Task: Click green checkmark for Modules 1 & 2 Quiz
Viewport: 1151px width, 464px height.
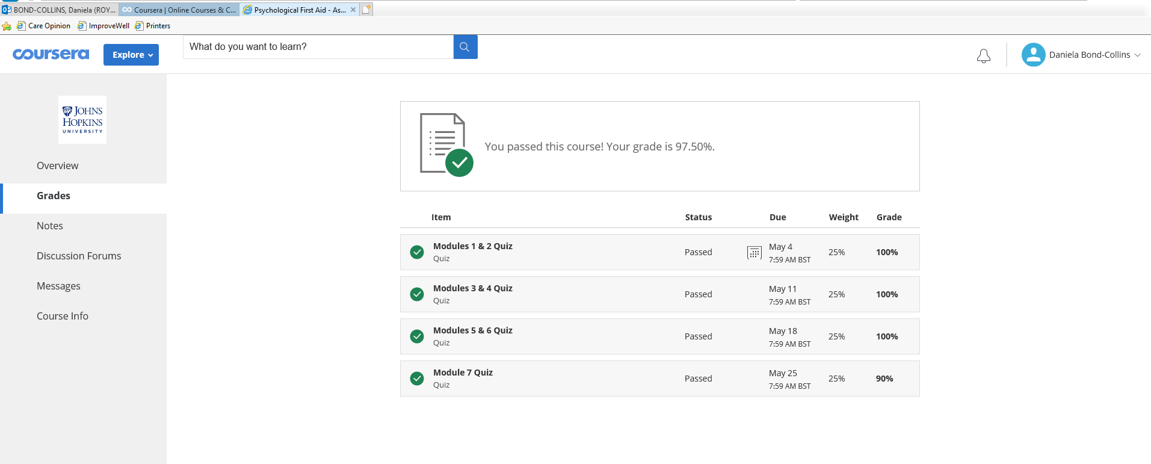Action: (x=417, y=252)
